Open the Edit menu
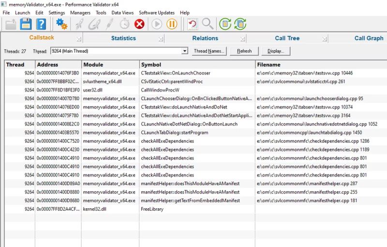 tap(39, 13)
